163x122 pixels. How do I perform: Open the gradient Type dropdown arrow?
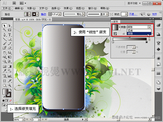149,27
